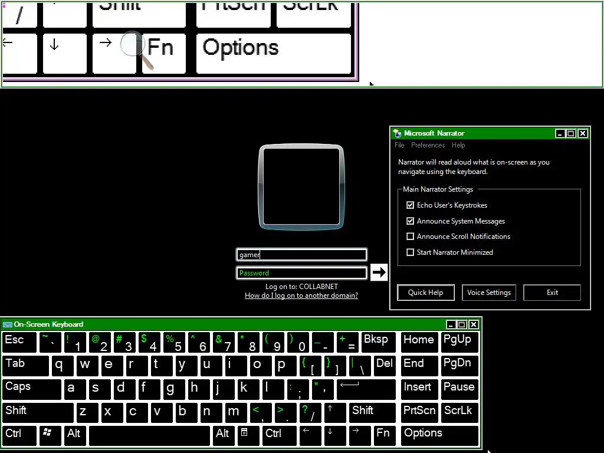Open Narrator Voice Settings
This screenshot has height=453, width=604.
[x=489, y=293]
